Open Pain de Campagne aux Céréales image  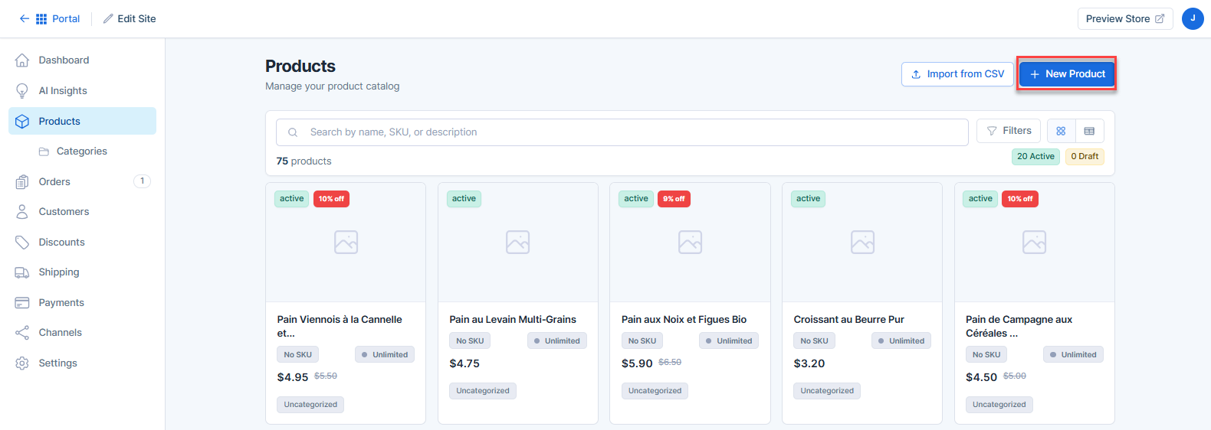[x=1035, y=243]
